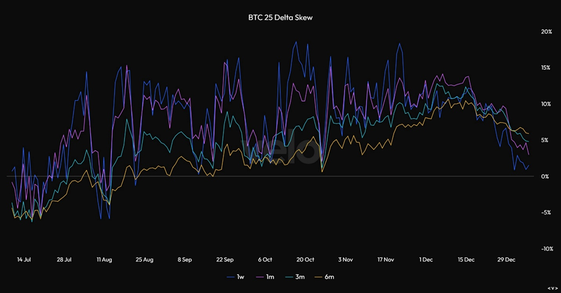Click the BTC 25 Delta Skew title
The width and height of the screenshot is (561, 293).
[x=280, y=18]
